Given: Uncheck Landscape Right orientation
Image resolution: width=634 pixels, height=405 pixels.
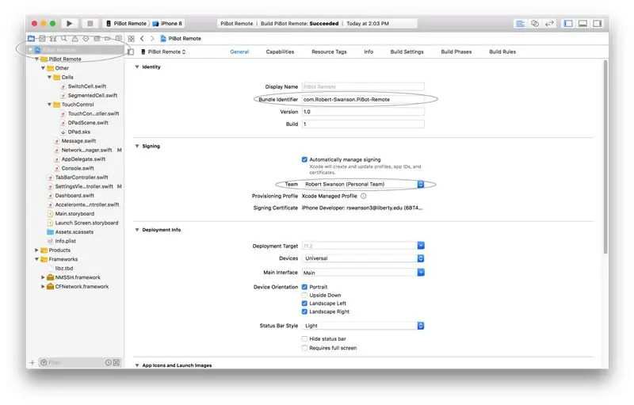Looking at the screenshot, I should coord(304,311).
